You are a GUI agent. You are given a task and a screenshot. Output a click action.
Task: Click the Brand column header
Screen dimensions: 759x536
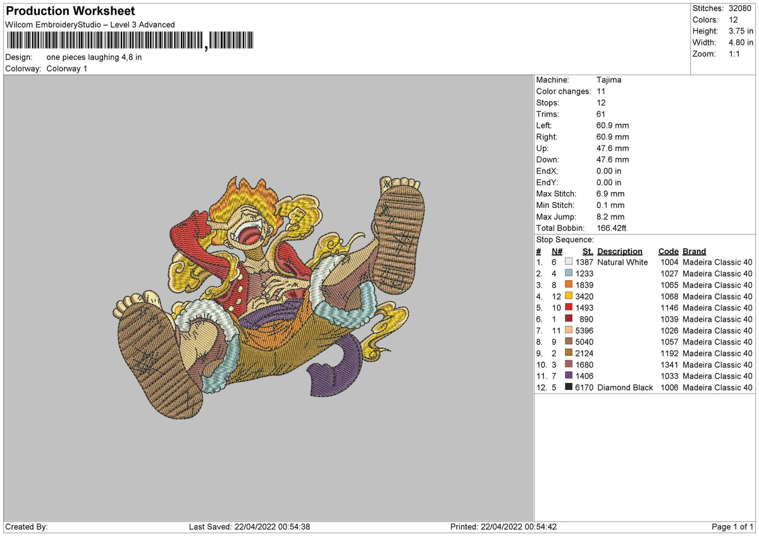[x=694, y=251]
